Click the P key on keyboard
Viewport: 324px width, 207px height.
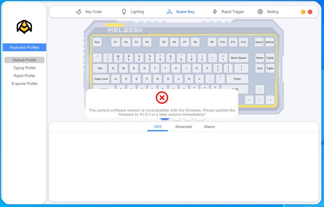click(207, 68)
